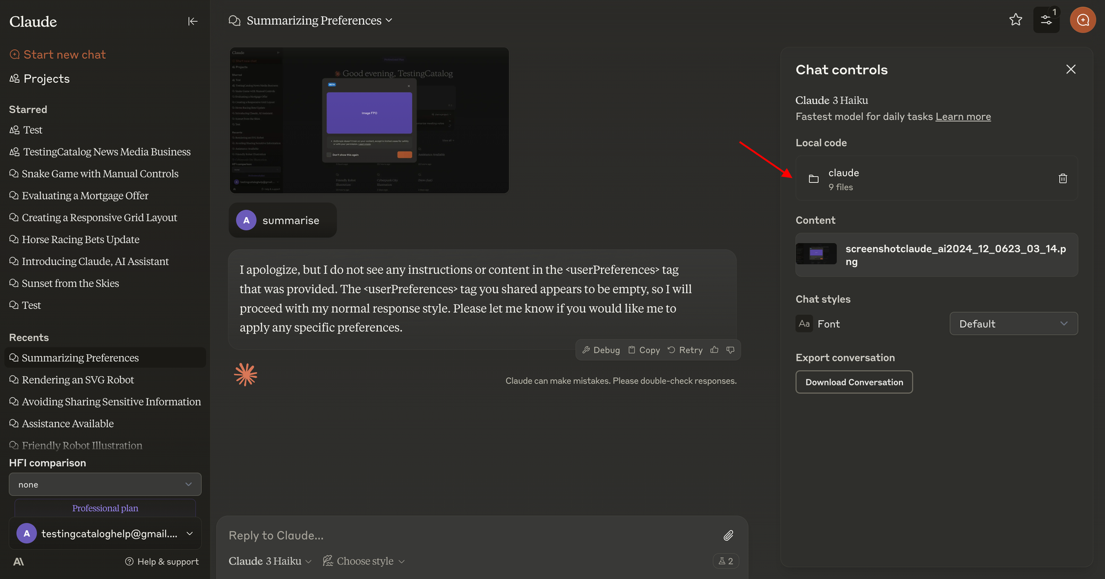Open Horse Racing Bets Update chat

coord(75,239)
